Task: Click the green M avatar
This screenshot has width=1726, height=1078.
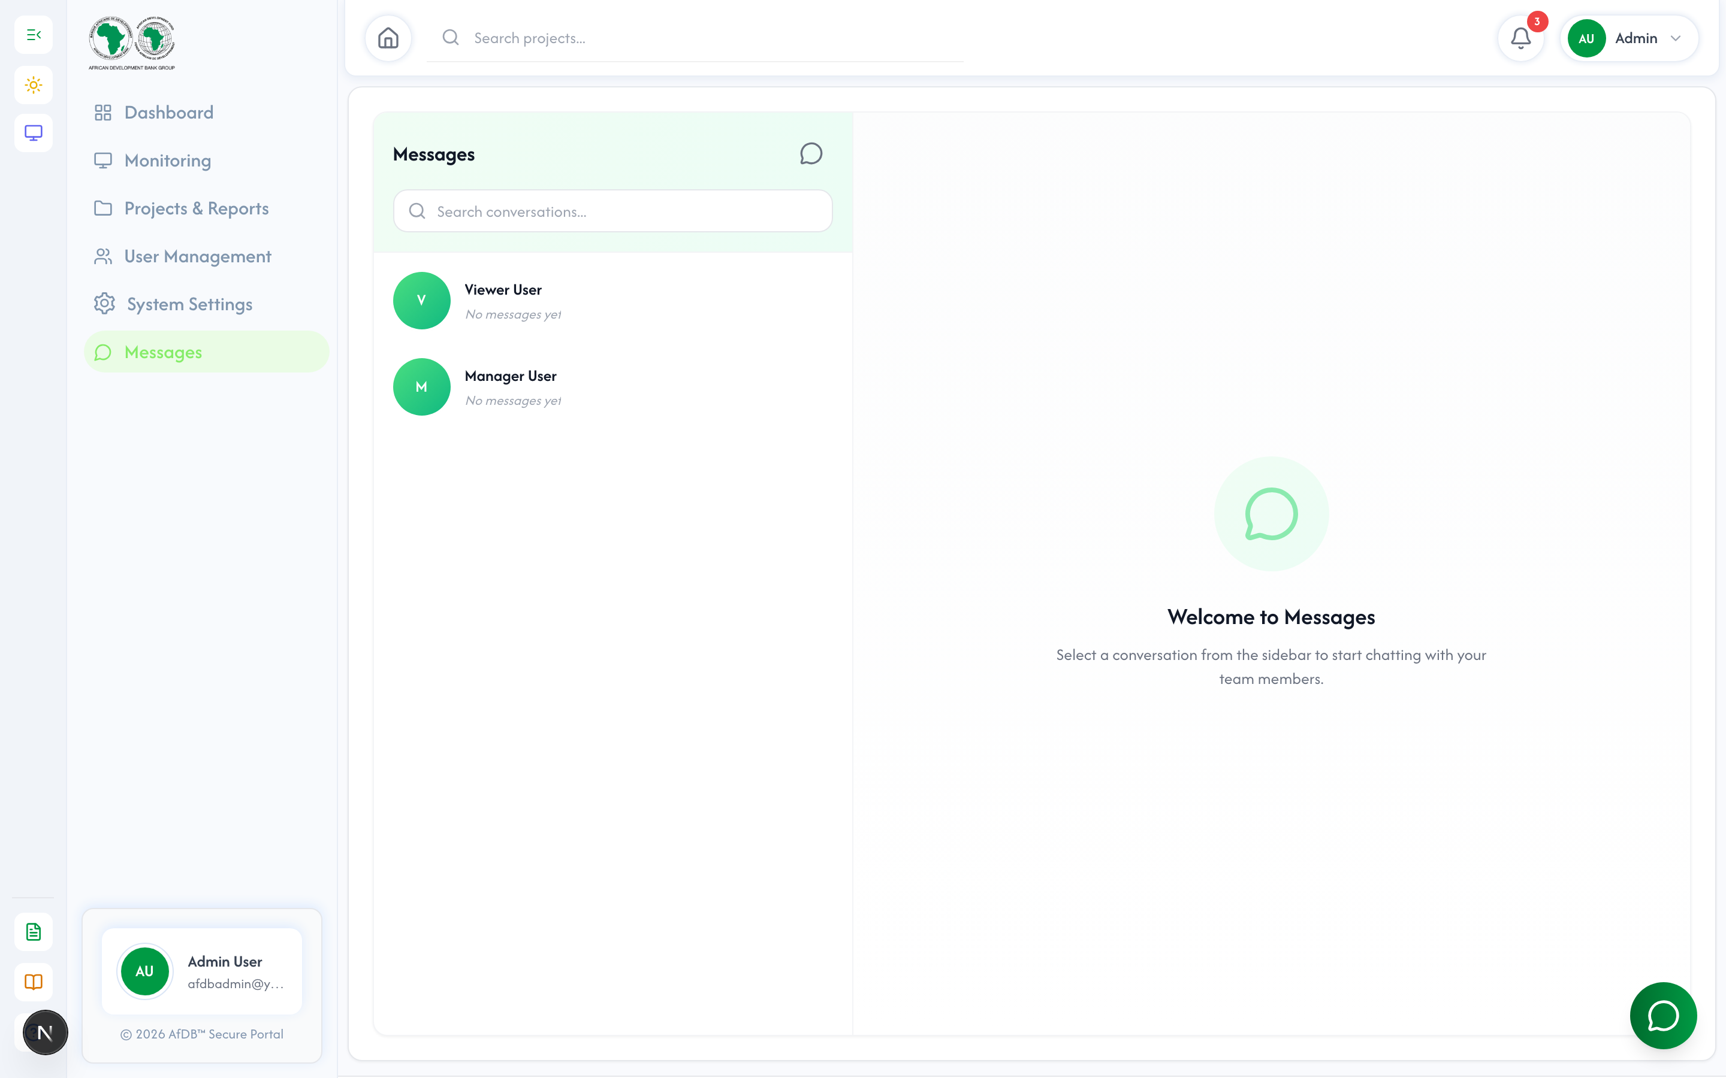Action: [x=421, y=386]
